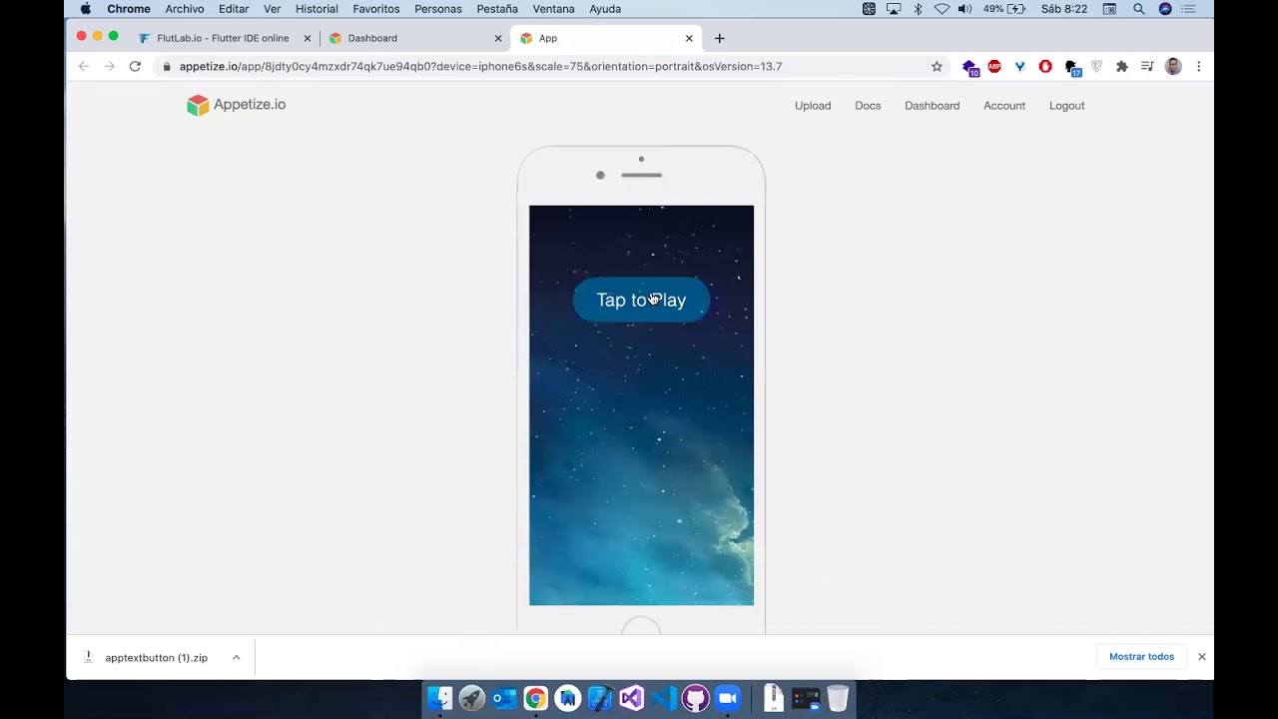Open Zoom from the Dock
This screenshot has height=719, width=1278.
coord(728,698)
